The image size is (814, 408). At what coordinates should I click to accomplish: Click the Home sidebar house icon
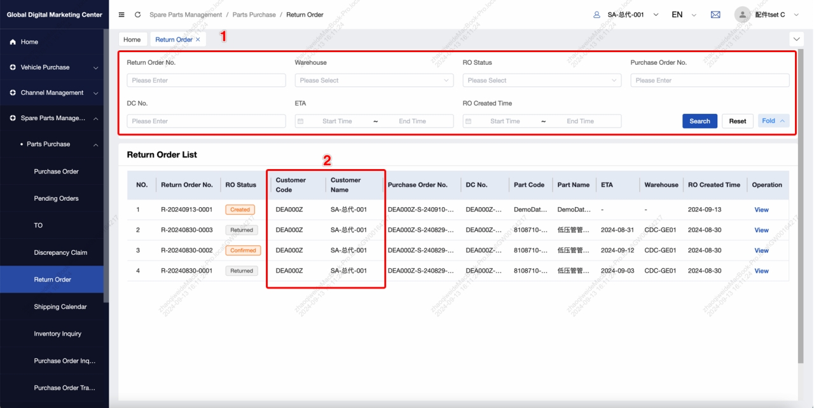(x=13, y=42)
